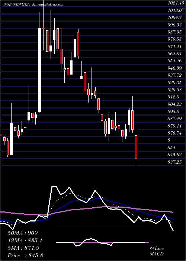Click the 895.8 price axis label
186x261 pixels.
(174, 111)
